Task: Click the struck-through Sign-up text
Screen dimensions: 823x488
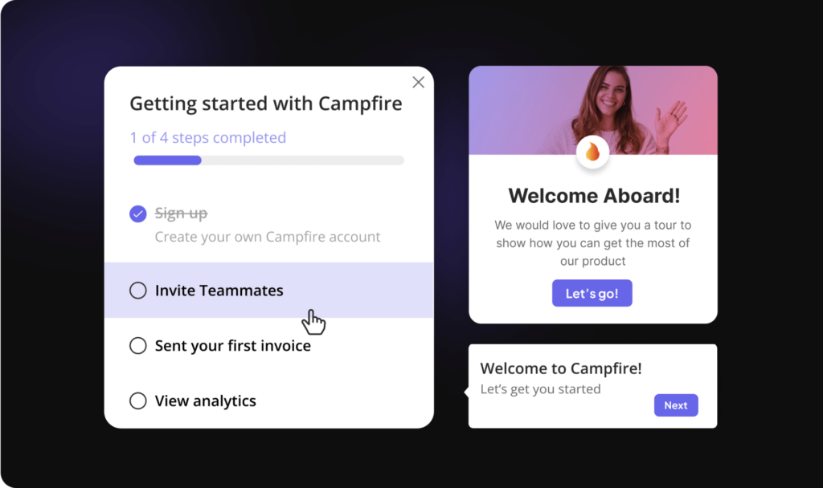Action: coord(181,213)
